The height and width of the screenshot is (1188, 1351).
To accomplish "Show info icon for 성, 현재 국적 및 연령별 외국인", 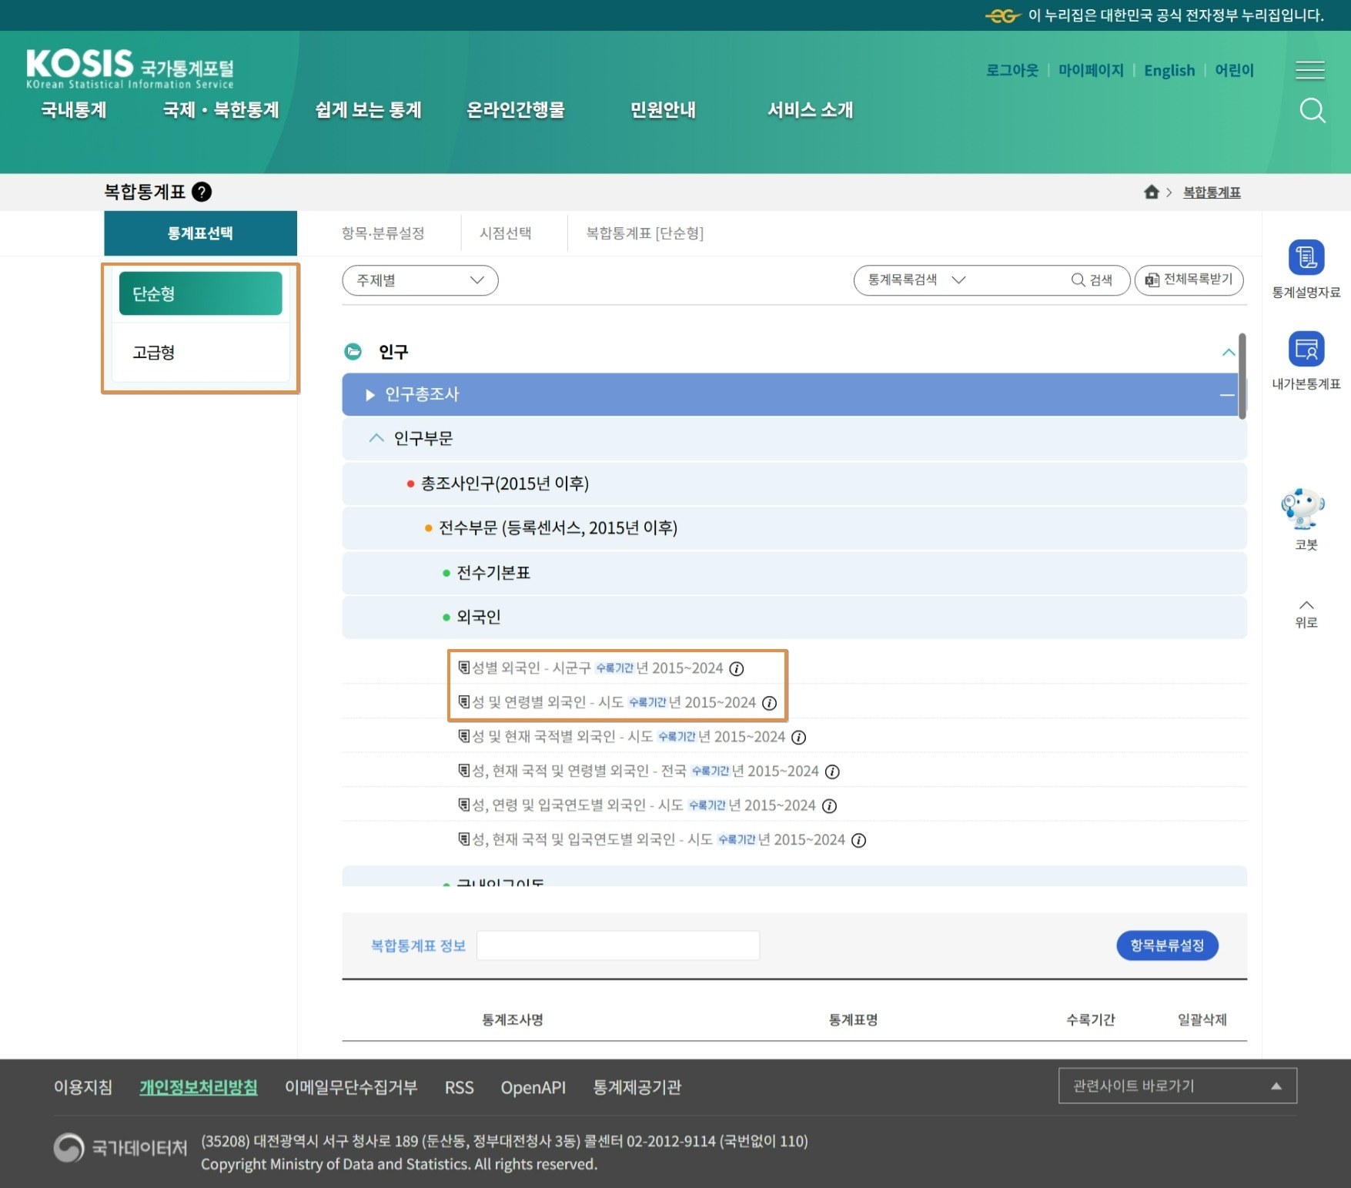I will pos(832,771).
